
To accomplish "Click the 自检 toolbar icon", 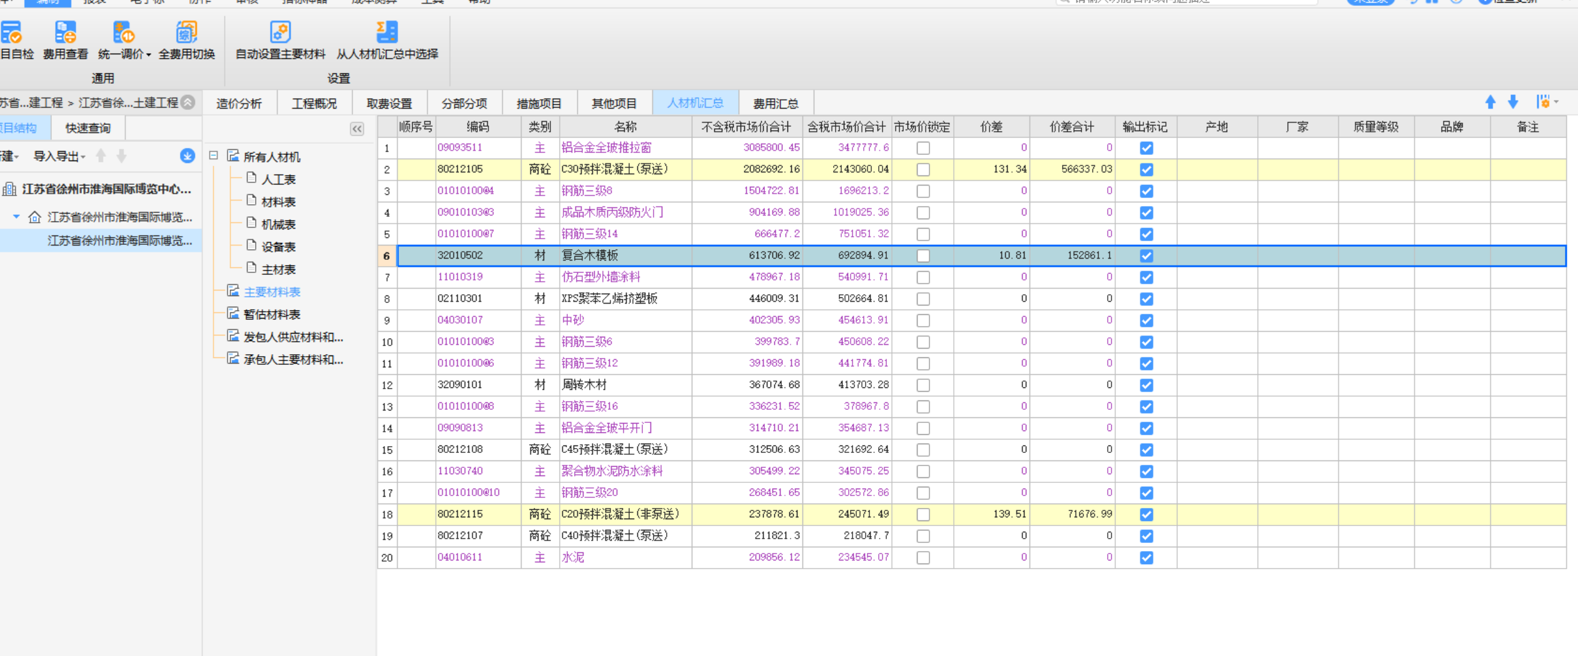I will click(x=11, y=32).
